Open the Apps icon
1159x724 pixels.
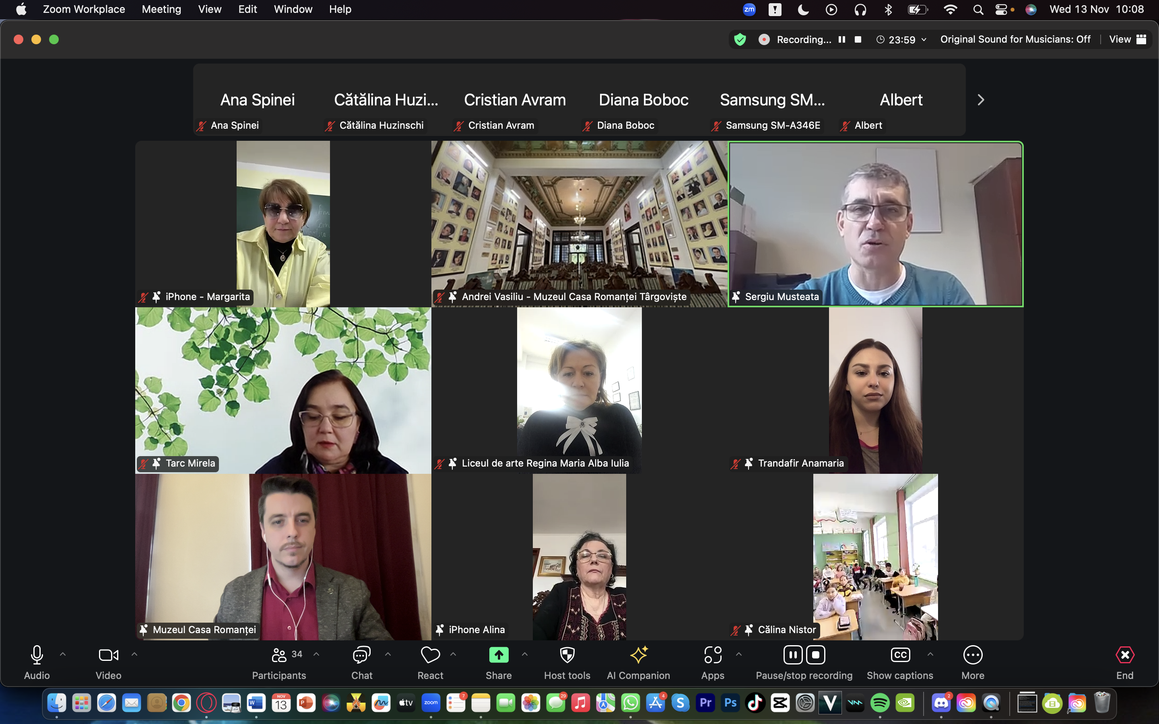713,655
